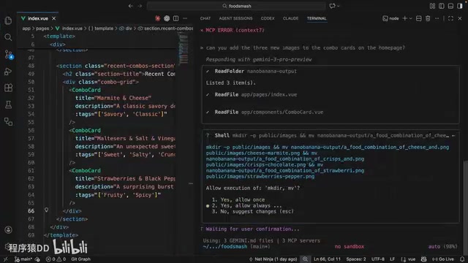
Task: Choose 'Yes, allow always ...' option
Action: coord(247,206)
